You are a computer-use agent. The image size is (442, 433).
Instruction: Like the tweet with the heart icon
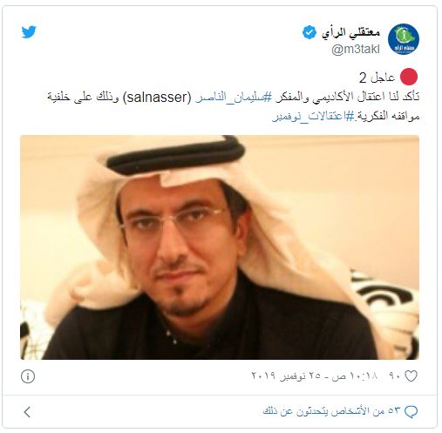point(411,376)
